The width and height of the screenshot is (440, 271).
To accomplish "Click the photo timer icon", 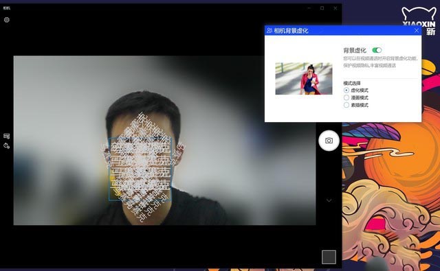I will 6,145.
